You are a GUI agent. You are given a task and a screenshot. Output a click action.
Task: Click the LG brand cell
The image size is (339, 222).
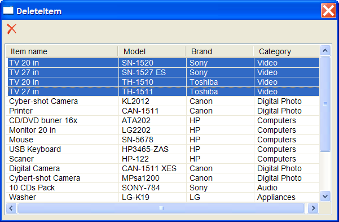[220, 197]
